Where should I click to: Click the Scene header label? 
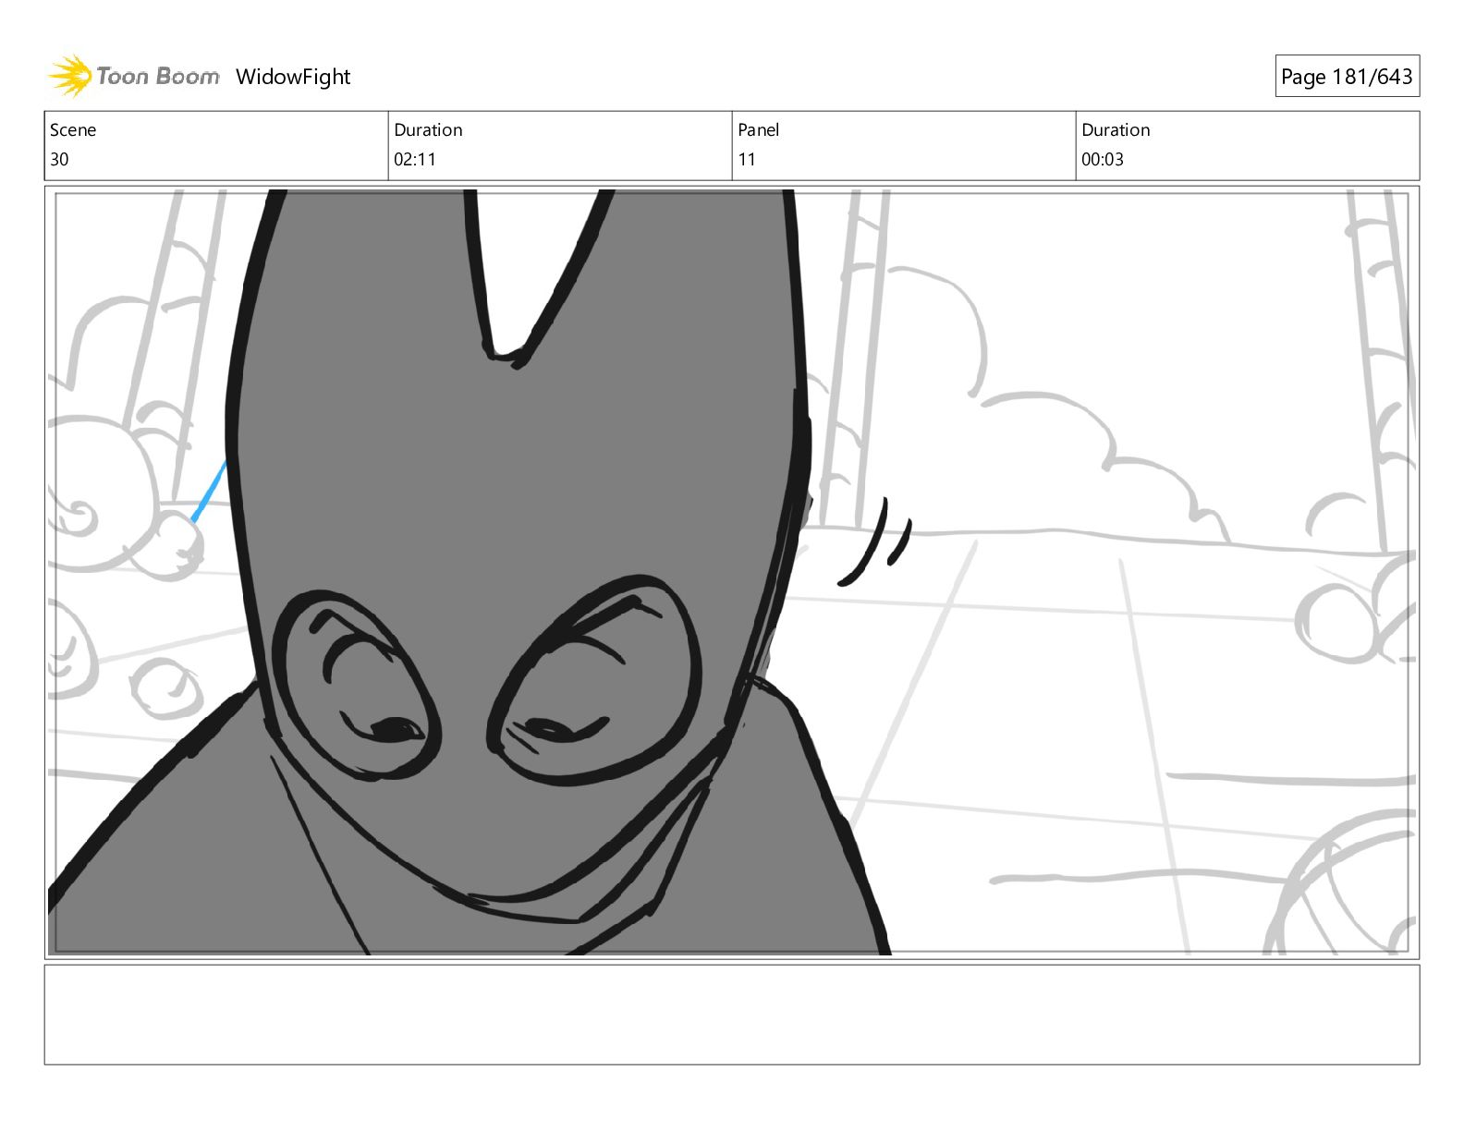coord(73,129)
